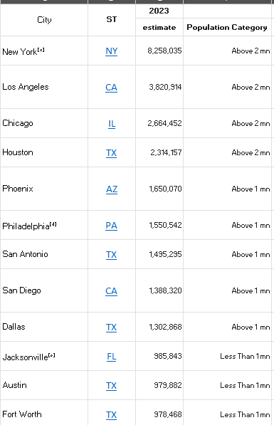Click the TX link in the Fort Worth row
Screen dimensions: 274x425
pyautogui.click(x=112, y=415)
